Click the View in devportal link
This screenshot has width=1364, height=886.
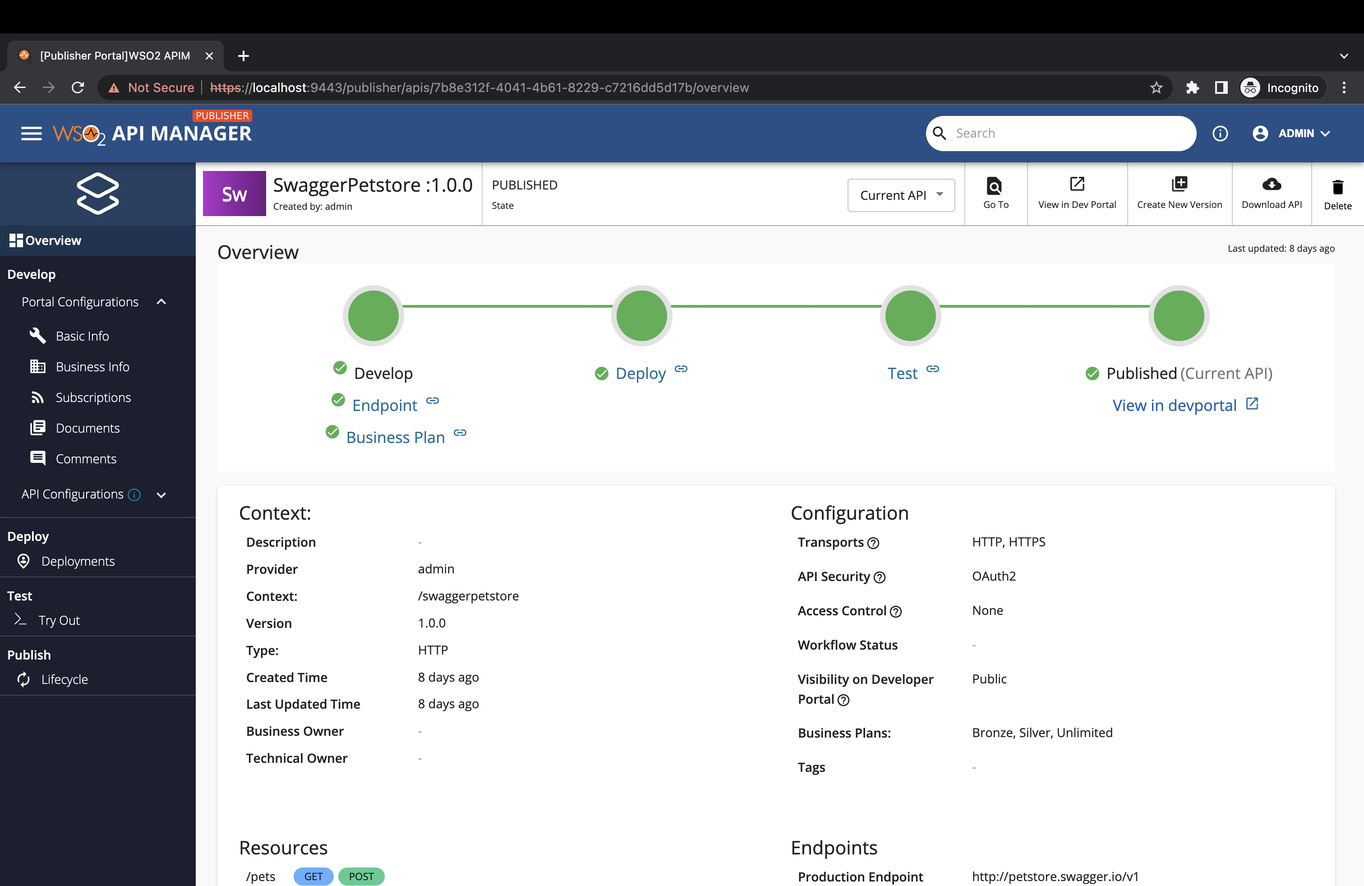[x=1174, y=405]
